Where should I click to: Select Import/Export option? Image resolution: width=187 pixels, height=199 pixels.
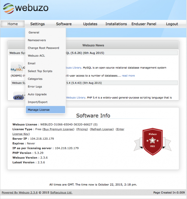pyautogui.click(x=46, y=102)
